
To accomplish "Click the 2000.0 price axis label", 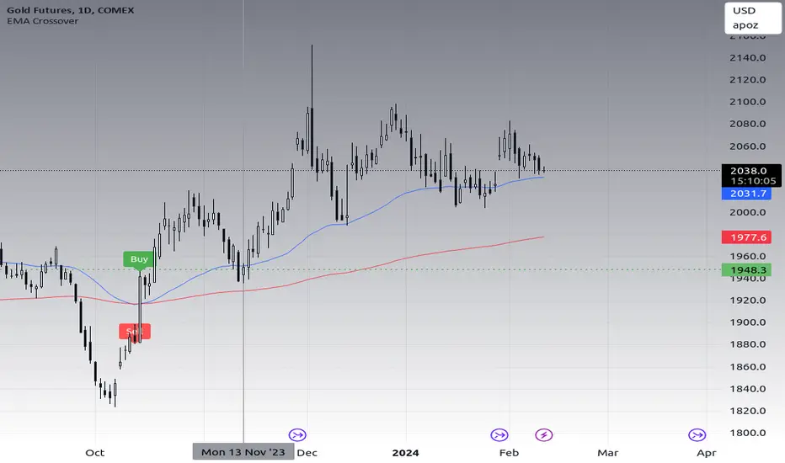I will 747,212.
